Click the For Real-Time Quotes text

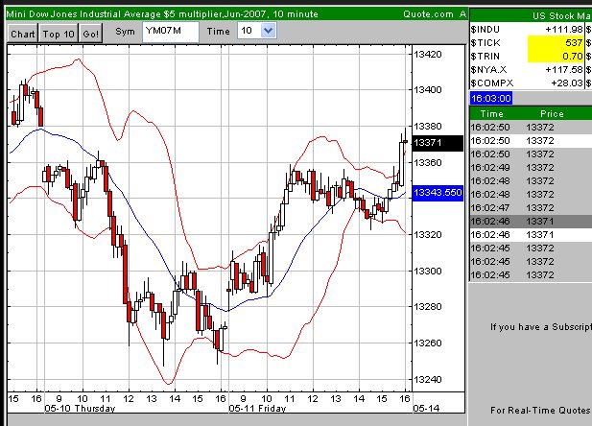point(539,411)
